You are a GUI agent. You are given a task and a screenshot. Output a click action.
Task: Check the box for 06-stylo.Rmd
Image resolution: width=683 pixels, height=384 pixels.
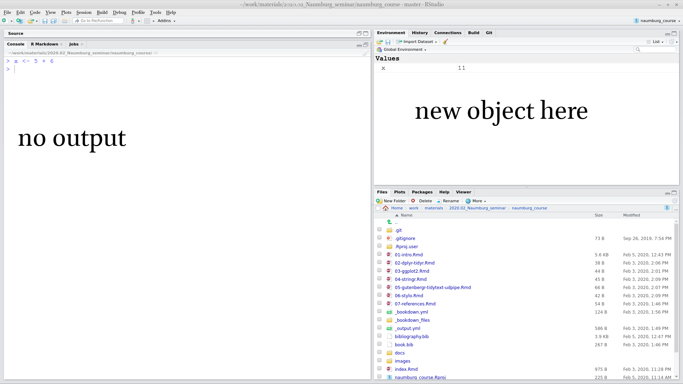pyautogui.click(x=379, y=295)
